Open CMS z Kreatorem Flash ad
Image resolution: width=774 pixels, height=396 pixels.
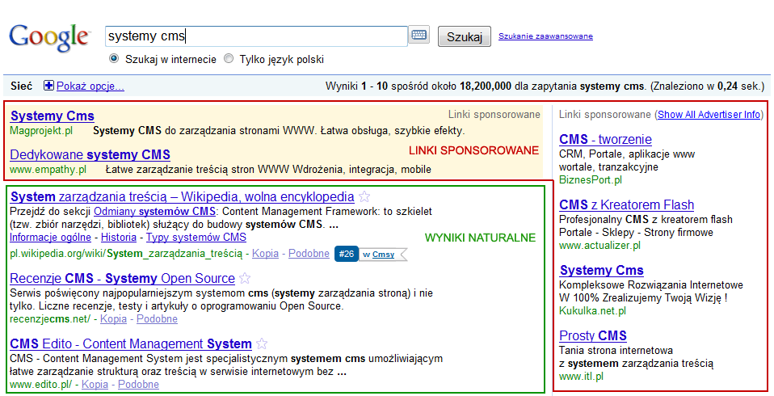pyautogui.click(x=626, y=205)
